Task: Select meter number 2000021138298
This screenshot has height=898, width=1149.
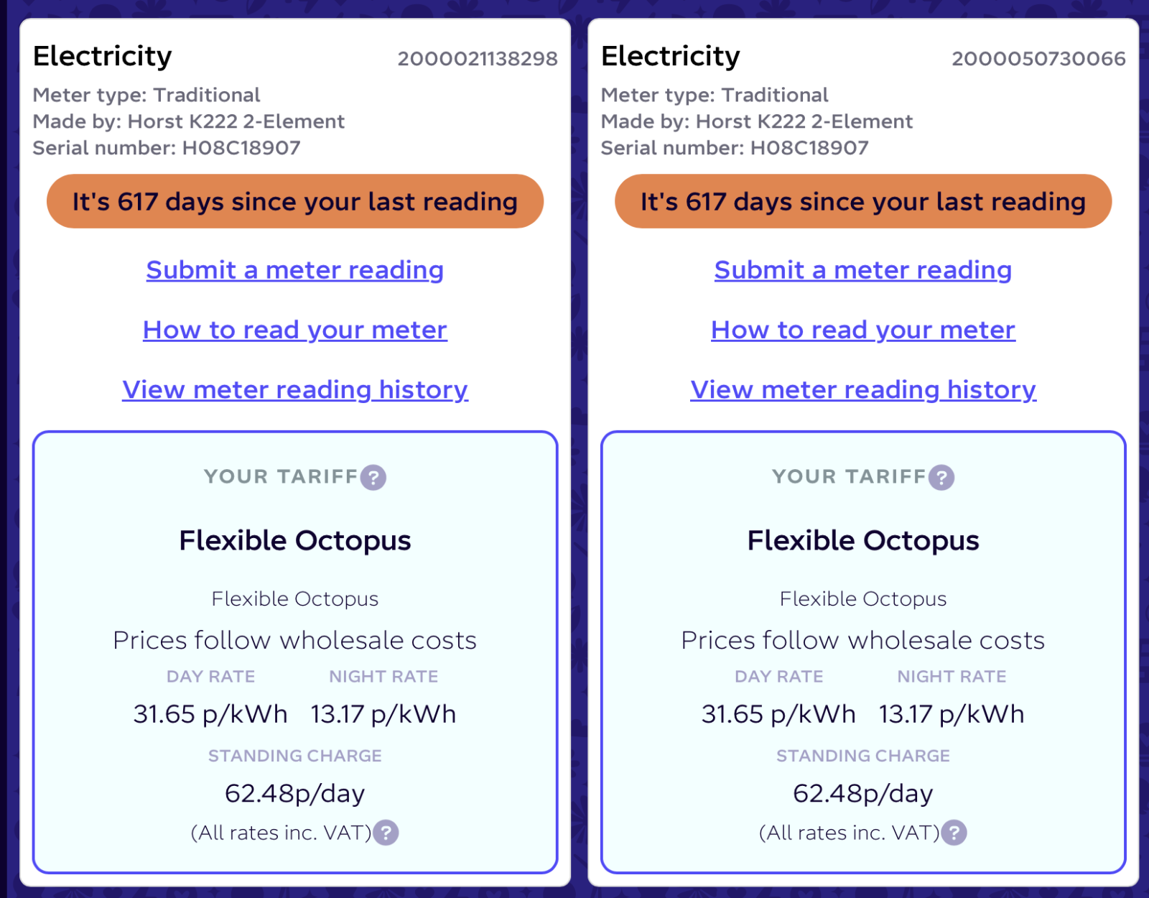Action: [478, 58]
